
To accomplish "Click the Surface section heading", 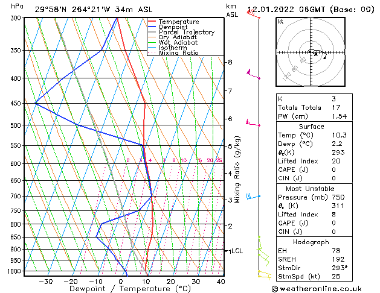I will [x=311, y=127].
